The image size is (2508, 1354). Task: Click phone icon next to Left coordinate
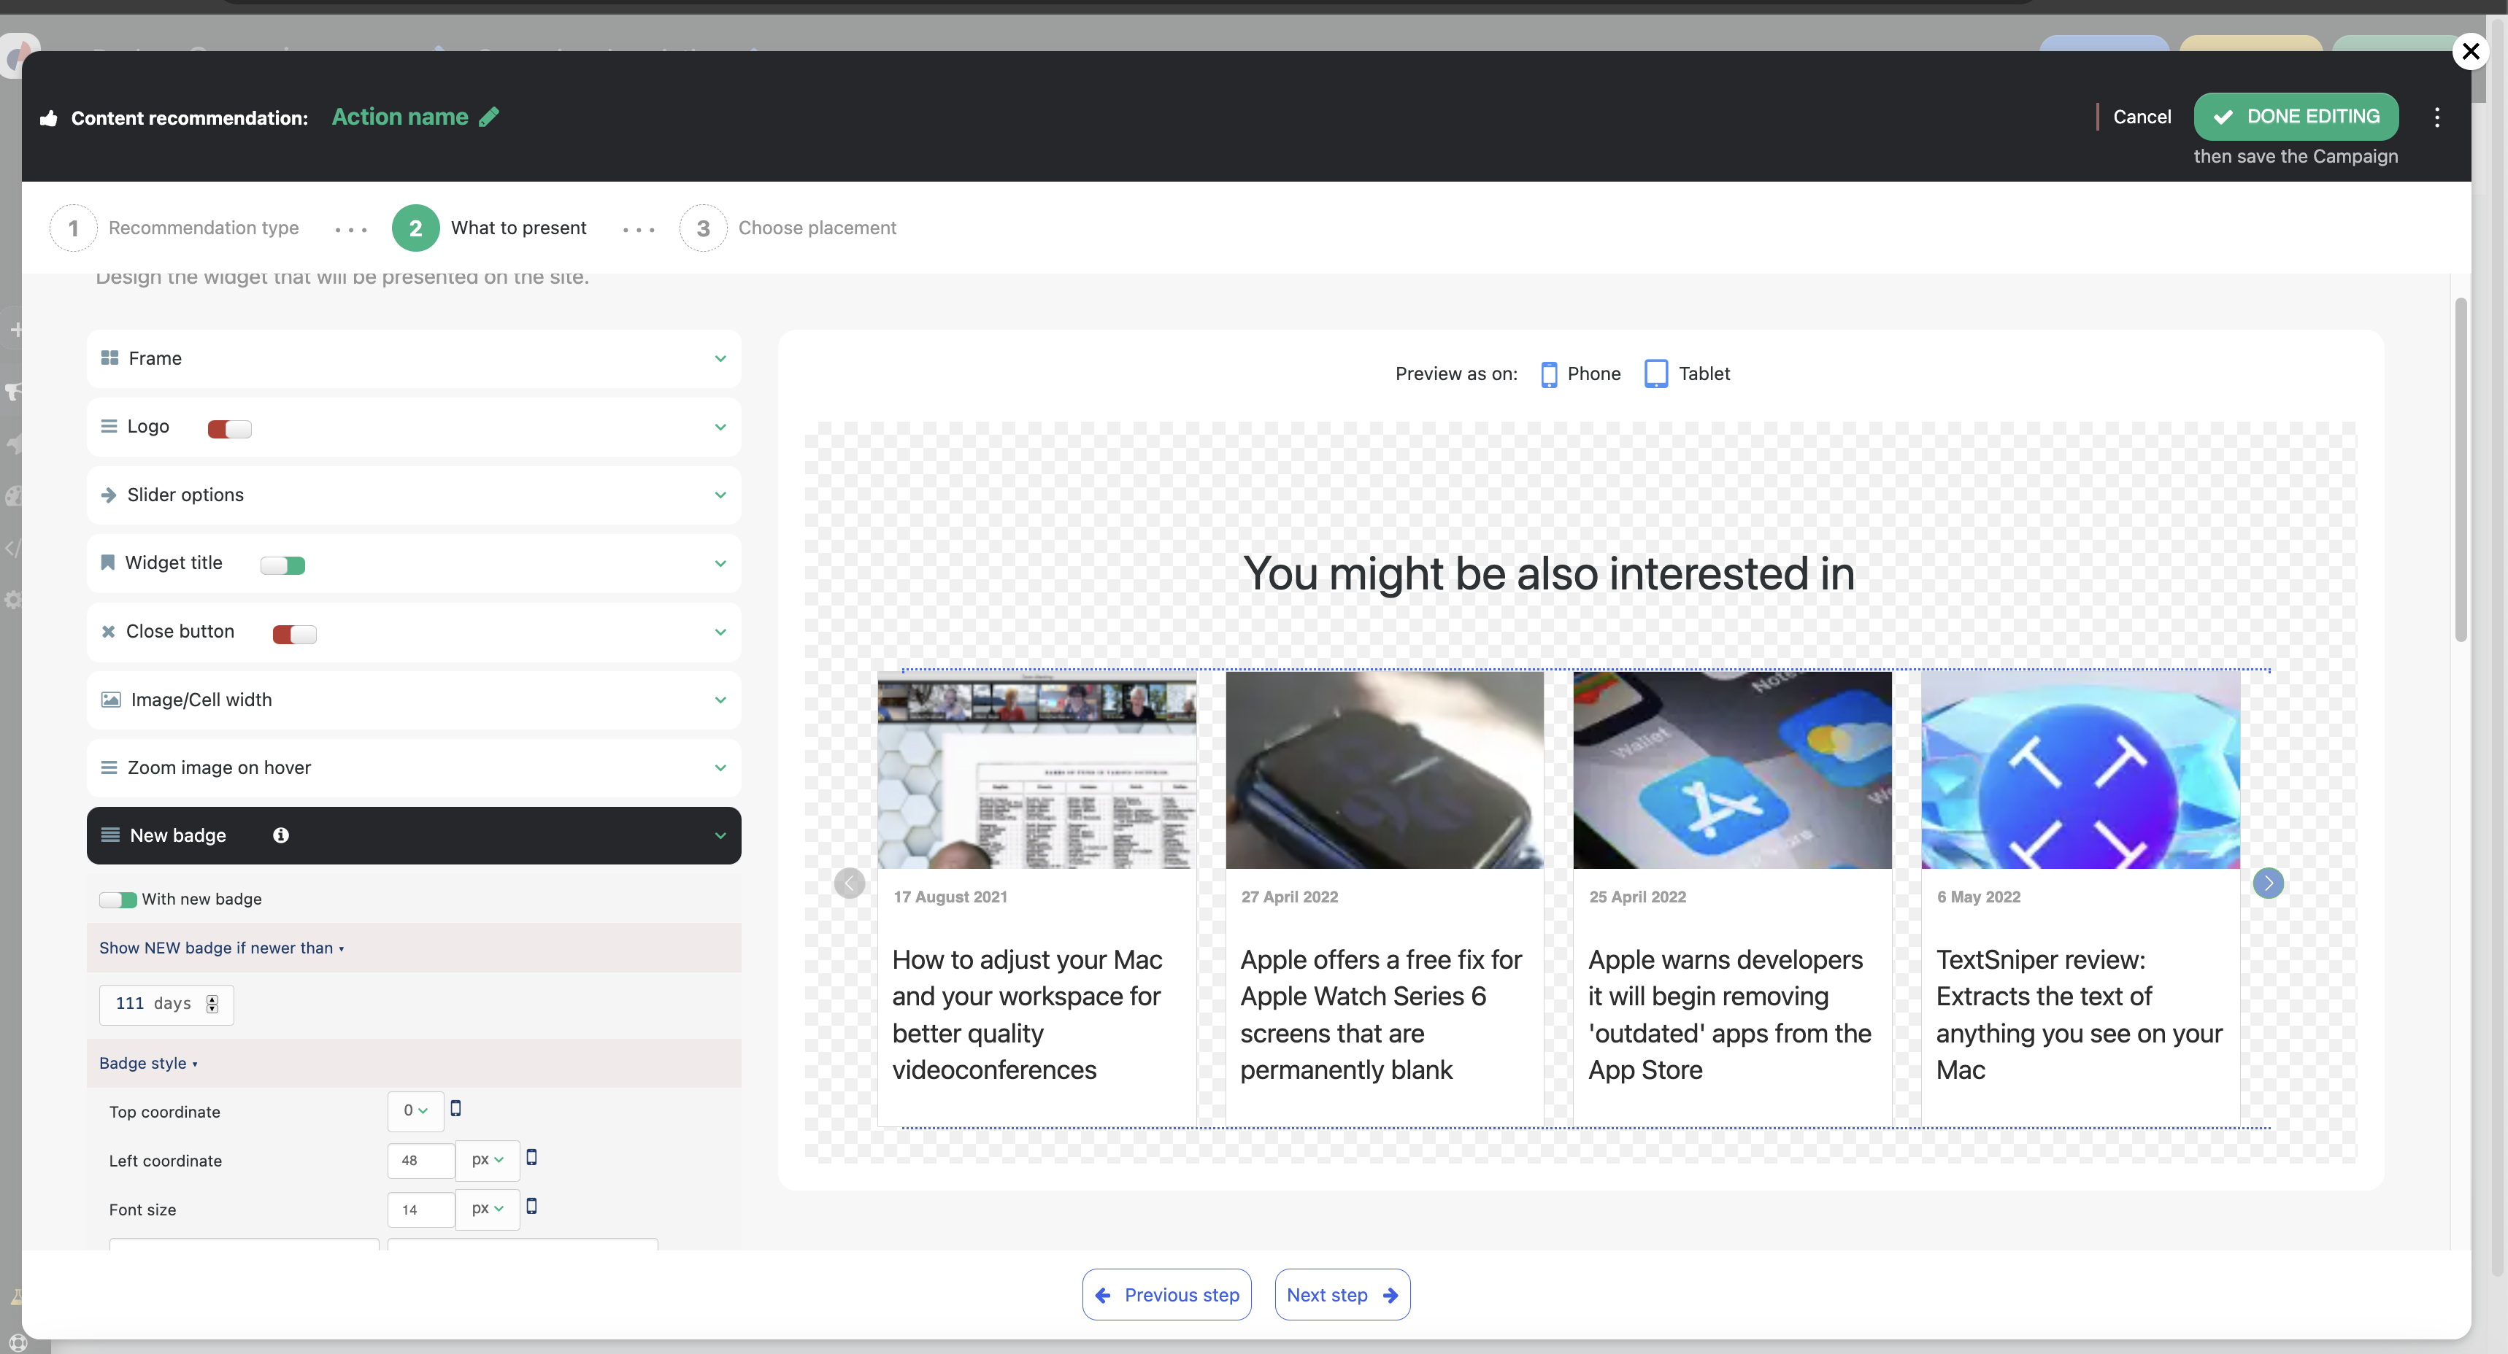coord(531,1157)
